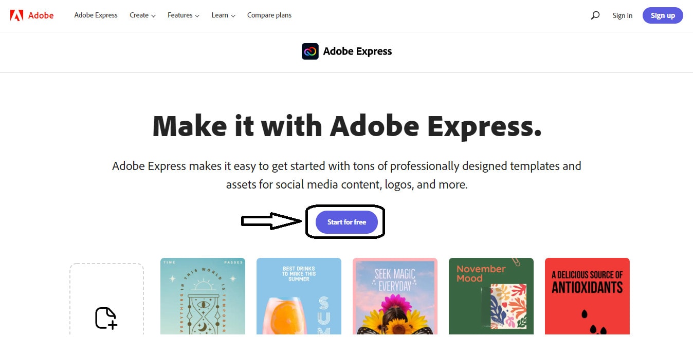The height and width of the screenshot is (337, 693).
Task: Open the Best Drinks Summer template
Action: [x=299, y=297]
